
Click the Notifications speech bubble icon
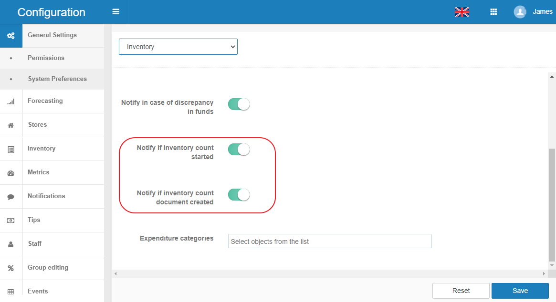click(x=10, y=197)
